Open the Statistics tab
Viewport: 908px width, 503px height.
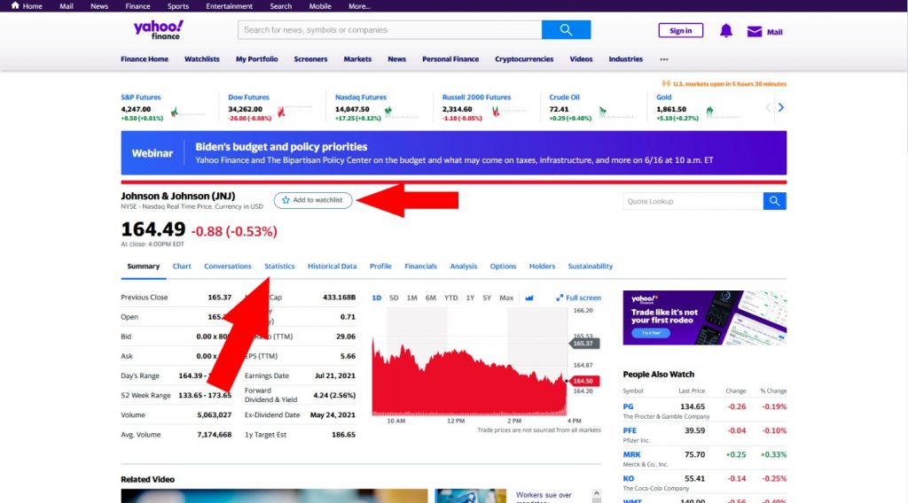pos(279,266)
